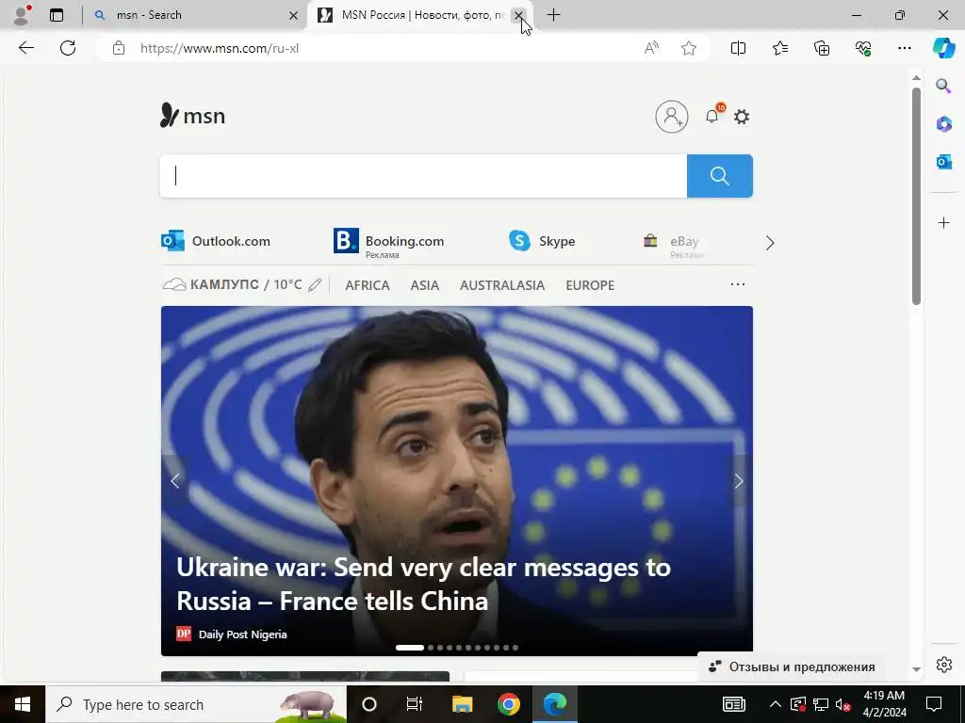Screen dimensions: 965x723
Task: Open the Skype shortcut
Action: (x=542, y=241)
